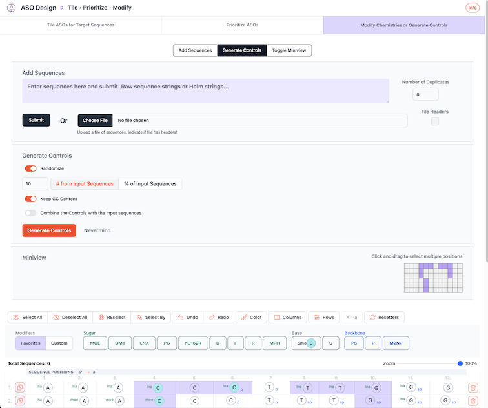Disable the Randomize toggle
The height and width of the screenshot is (408, 488).
click(30, 168)
